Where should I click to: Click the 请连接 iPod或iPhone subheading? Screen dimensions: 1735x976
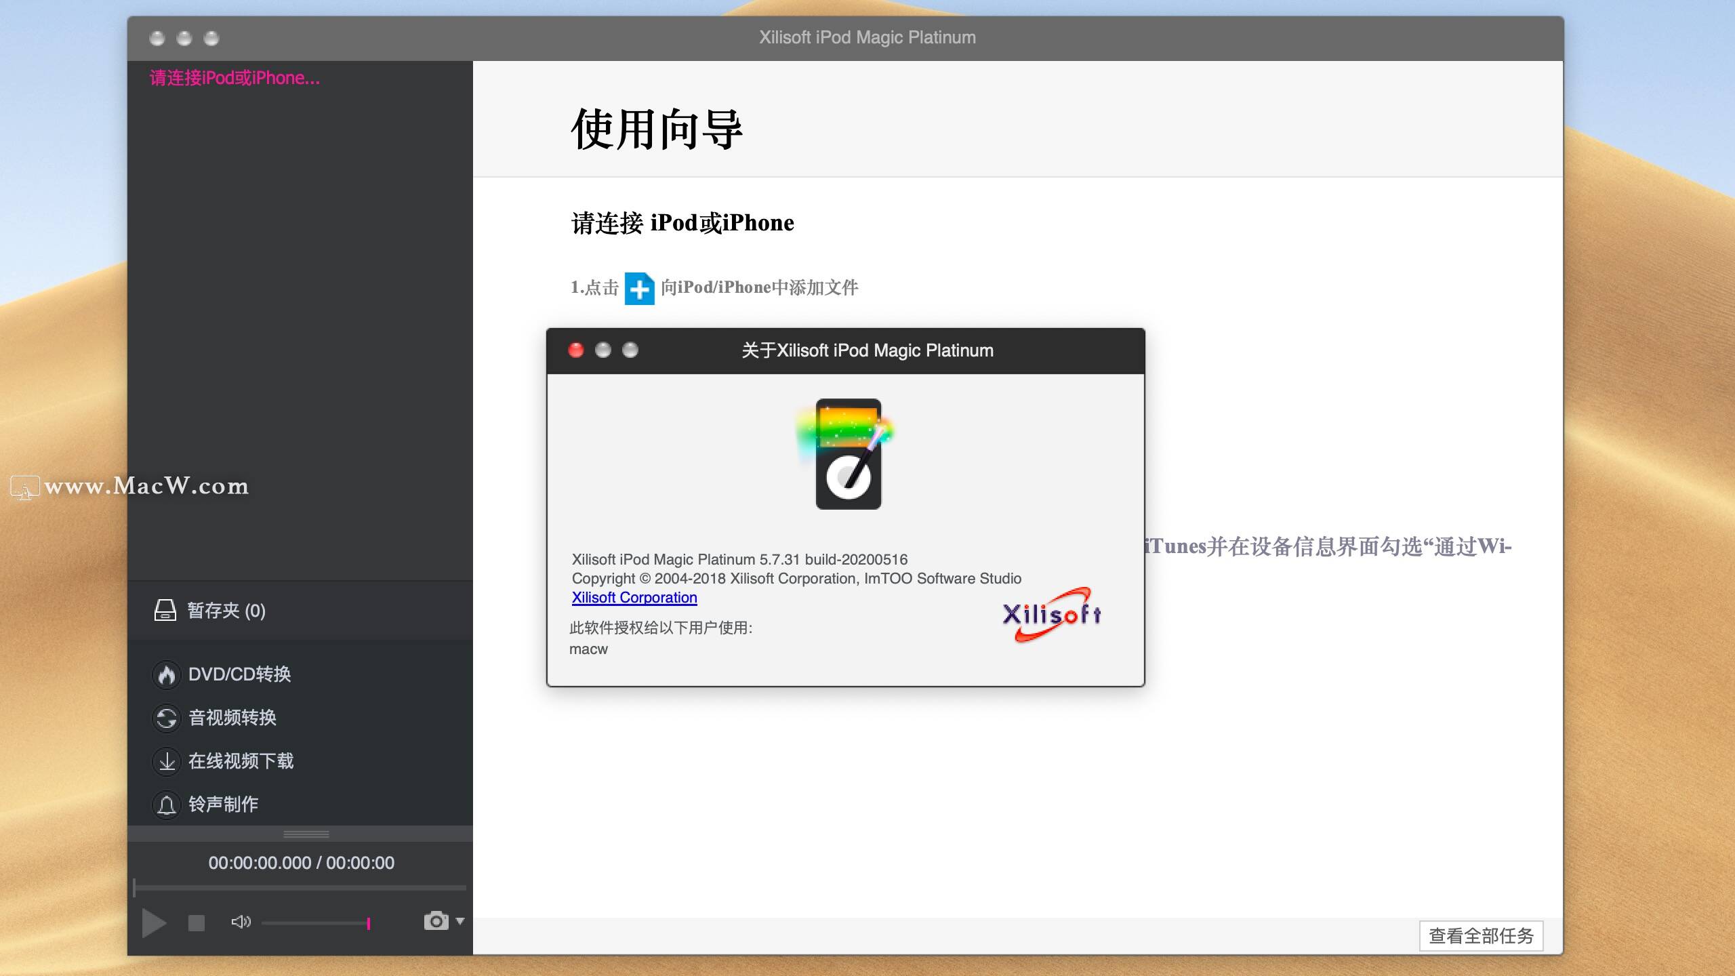[x=682, y=223]
